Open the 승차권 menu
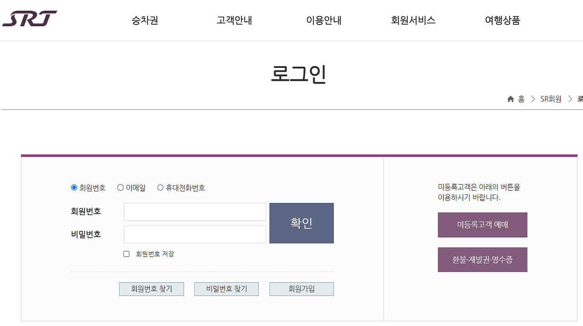583x326 pixels. [x=143, y=20]
